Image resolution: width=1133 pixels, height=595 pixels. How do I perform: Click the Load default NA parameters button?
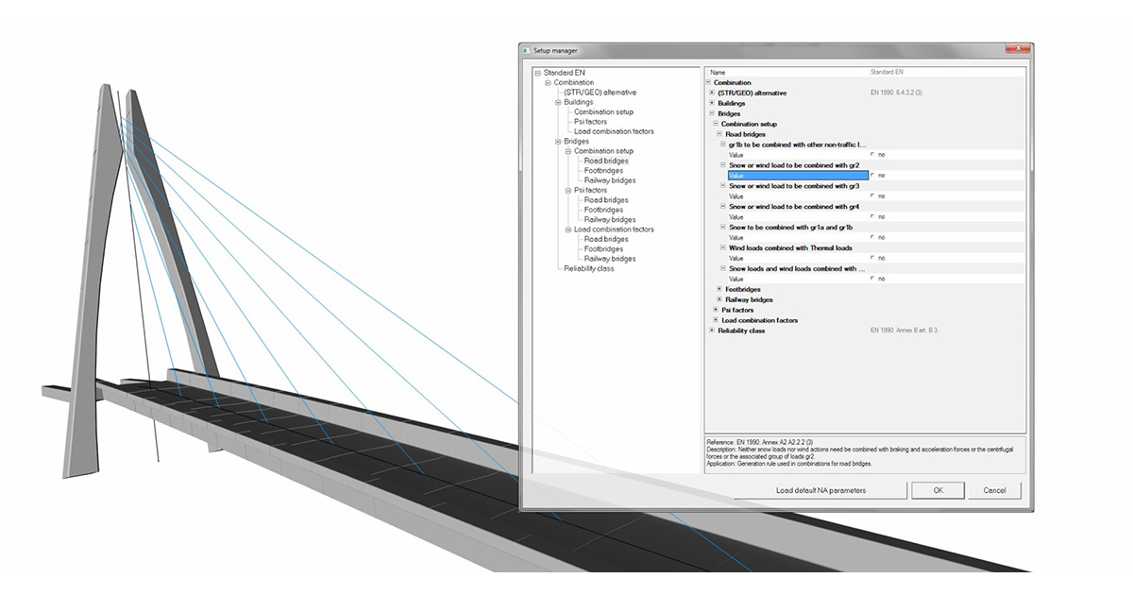pyautogui.click(x=821, y=490)
